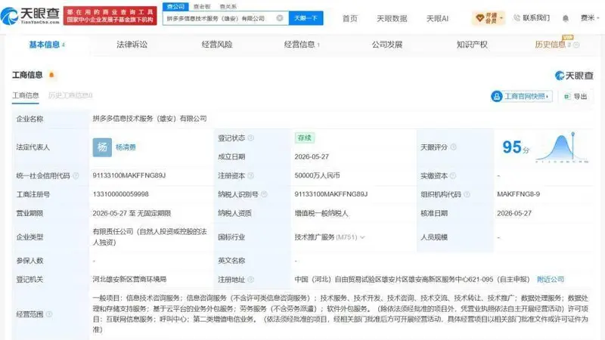This screenshot has height=340, width=605.
Task: Select the 查关系 search tab
Action: 228,7
